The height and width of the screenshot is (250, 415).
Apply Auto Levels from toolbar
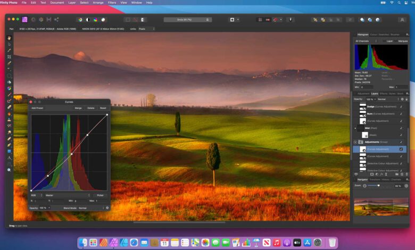80,20
